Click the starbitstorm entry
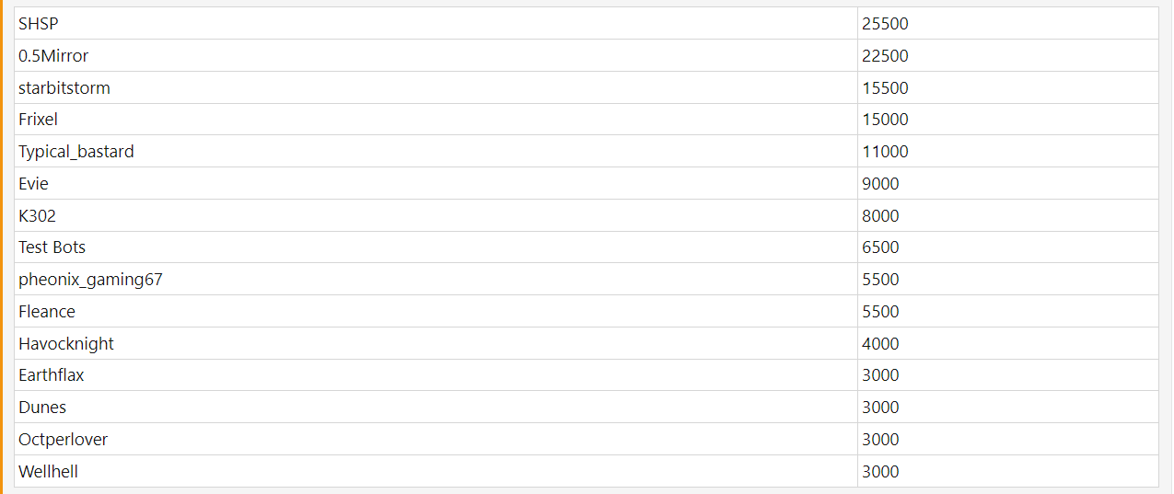Image resolution: width=1174 pixels, height=494 pixels. pyautogui.click(x=64, y=88)
